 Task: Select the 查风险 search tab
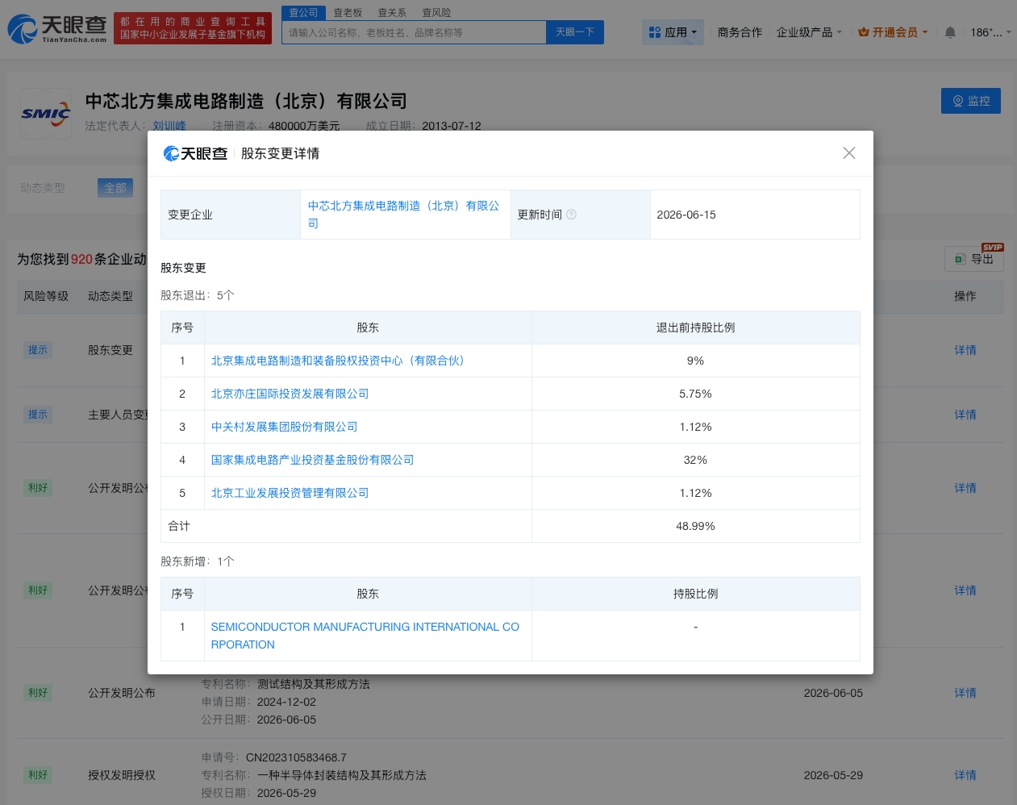pyautogui.click(x=436, y=13)
